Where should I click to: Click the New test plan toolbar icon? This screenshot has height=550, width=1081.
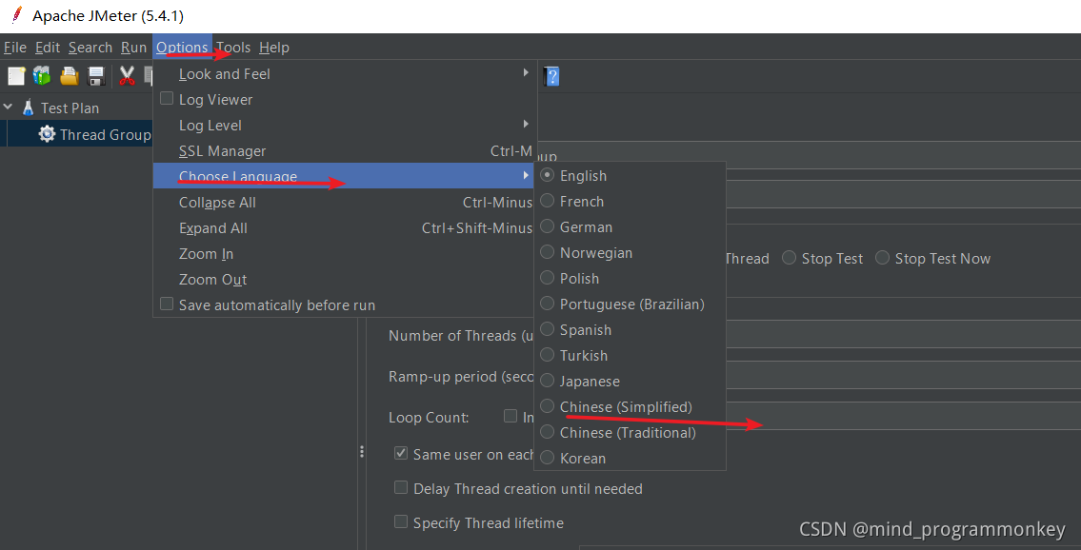click(16, 76)
